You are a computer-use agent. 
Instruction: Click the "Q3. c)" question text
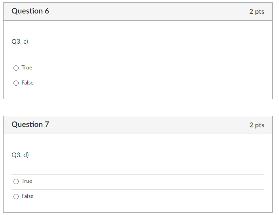pyautogui.click(x=20, y=42)
